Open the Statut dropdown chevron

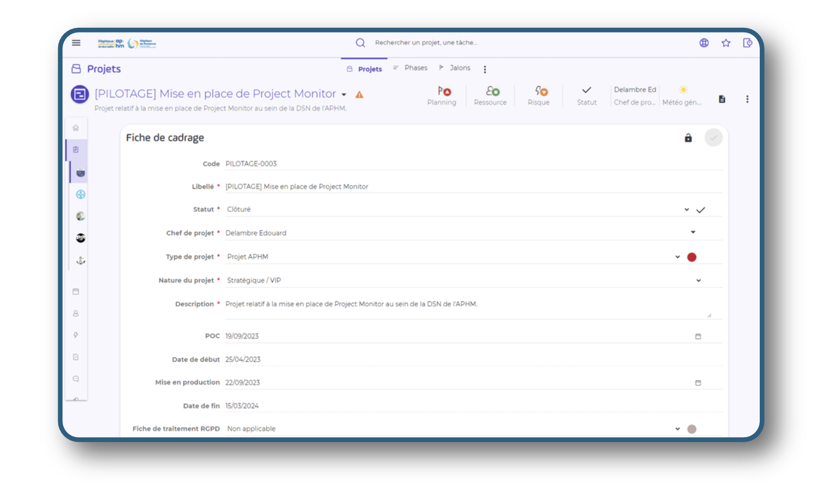coord(686,209)
